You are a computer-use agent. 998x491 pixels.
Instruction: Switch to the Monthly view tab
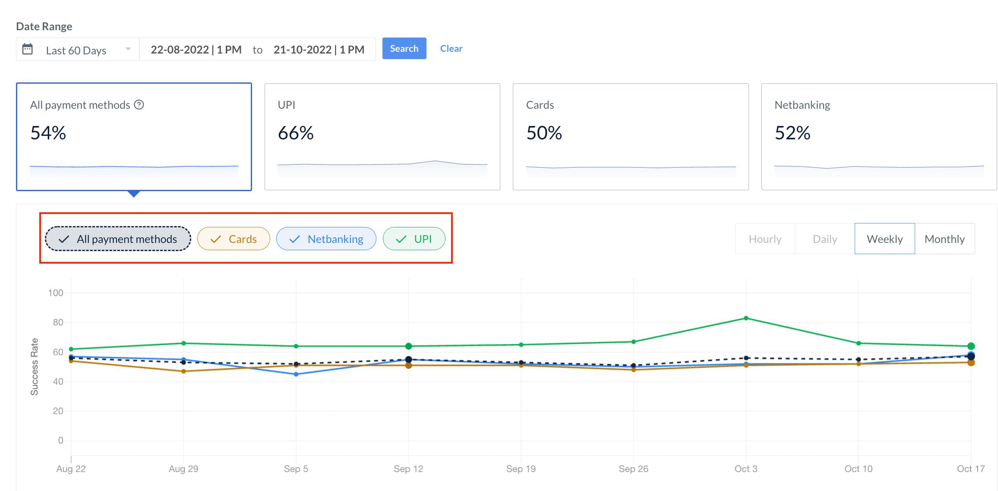[x=944, y=239]
